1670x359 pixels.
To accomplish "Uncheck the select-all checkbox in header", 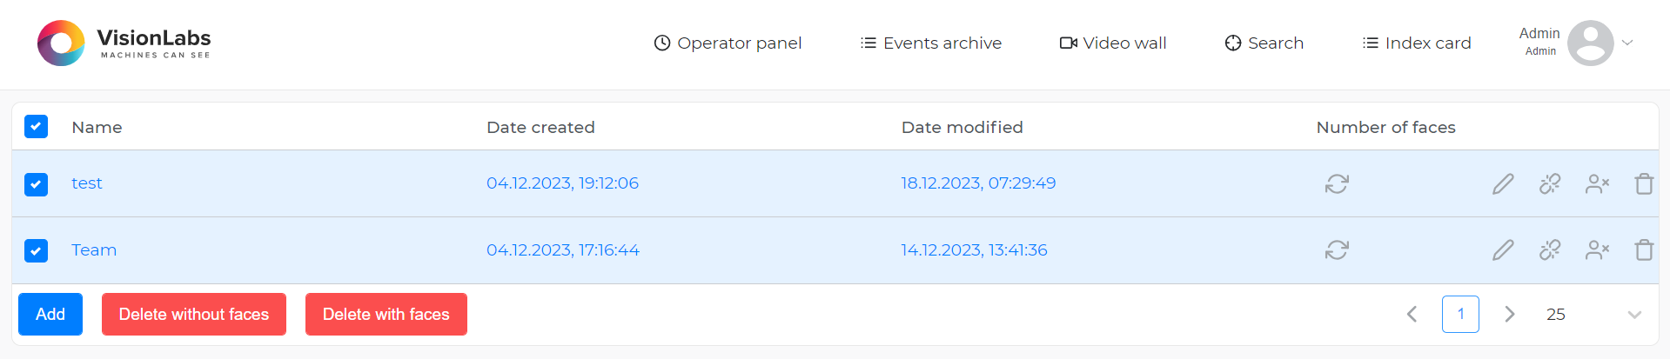I will [x=36, y=127].
